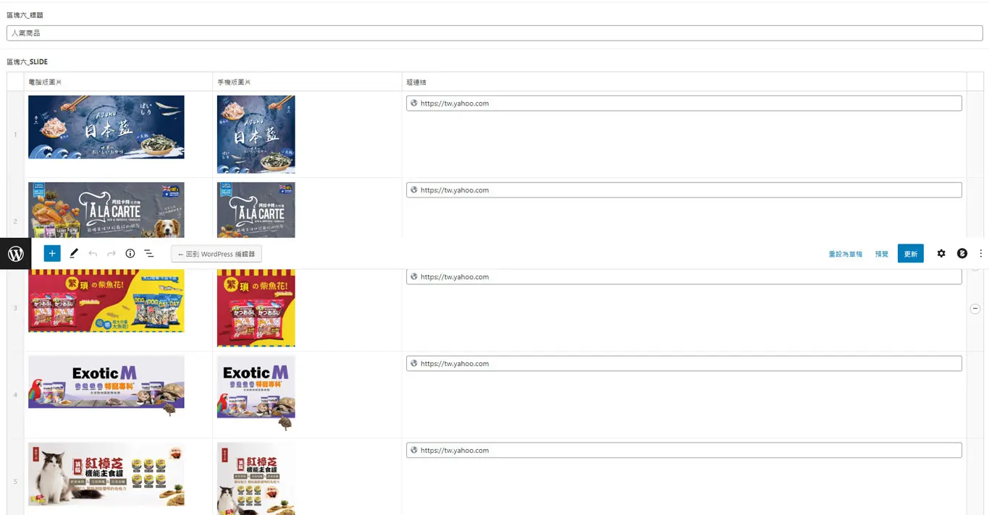
Task: Click the row 2 hyperlink URL field
Action: (x=684, y=190)
